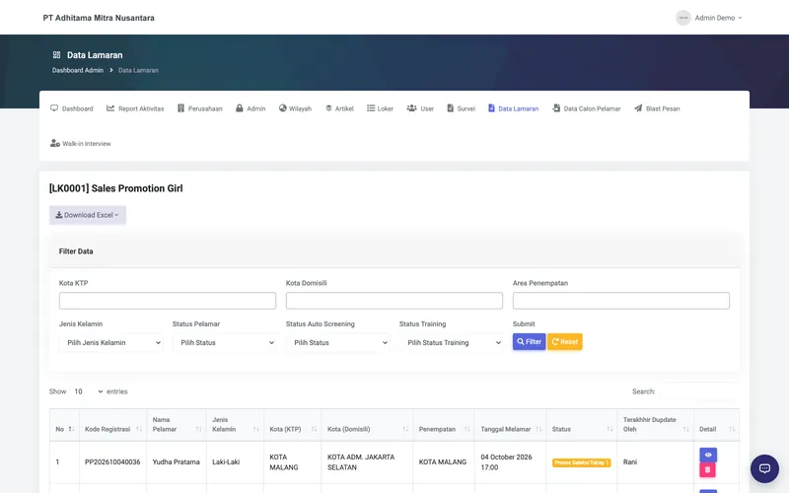Open Loker tab
Image resolution: width=789 pixels, height=493 pixels.
[x=381, y=108]
